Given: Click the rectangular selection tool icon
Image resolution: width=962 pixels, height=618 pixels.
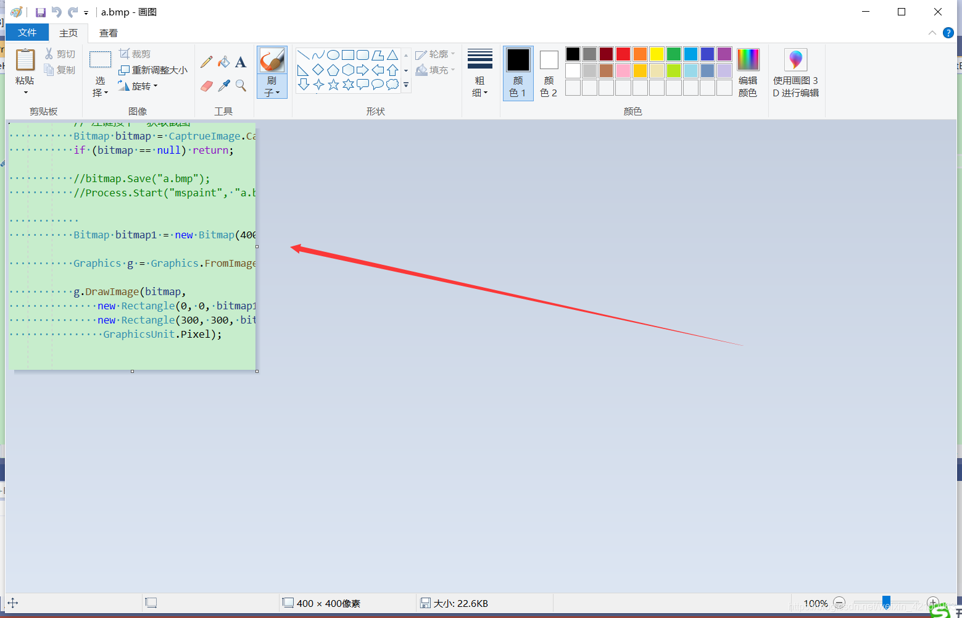Looking at the screenshot, I should pos(101,60).
